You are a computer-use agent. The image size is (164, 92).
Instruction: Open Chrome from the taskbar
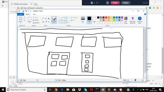pos(56,90)
